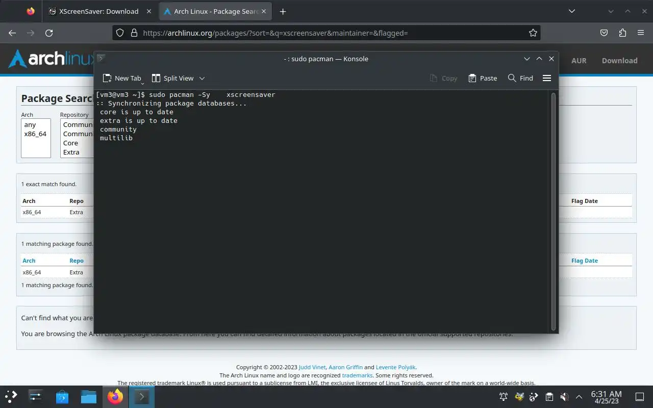Click the tracking protection shield icon
Viewport: 653px width, 408px height.
point(120,33)
